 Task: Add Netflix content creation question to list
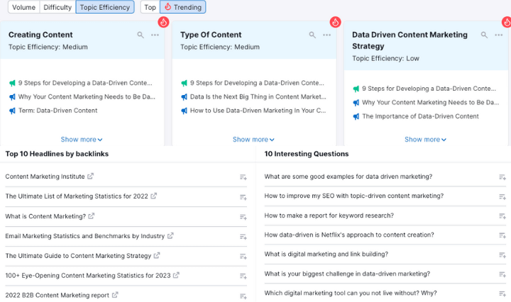(x=502, y=235)
